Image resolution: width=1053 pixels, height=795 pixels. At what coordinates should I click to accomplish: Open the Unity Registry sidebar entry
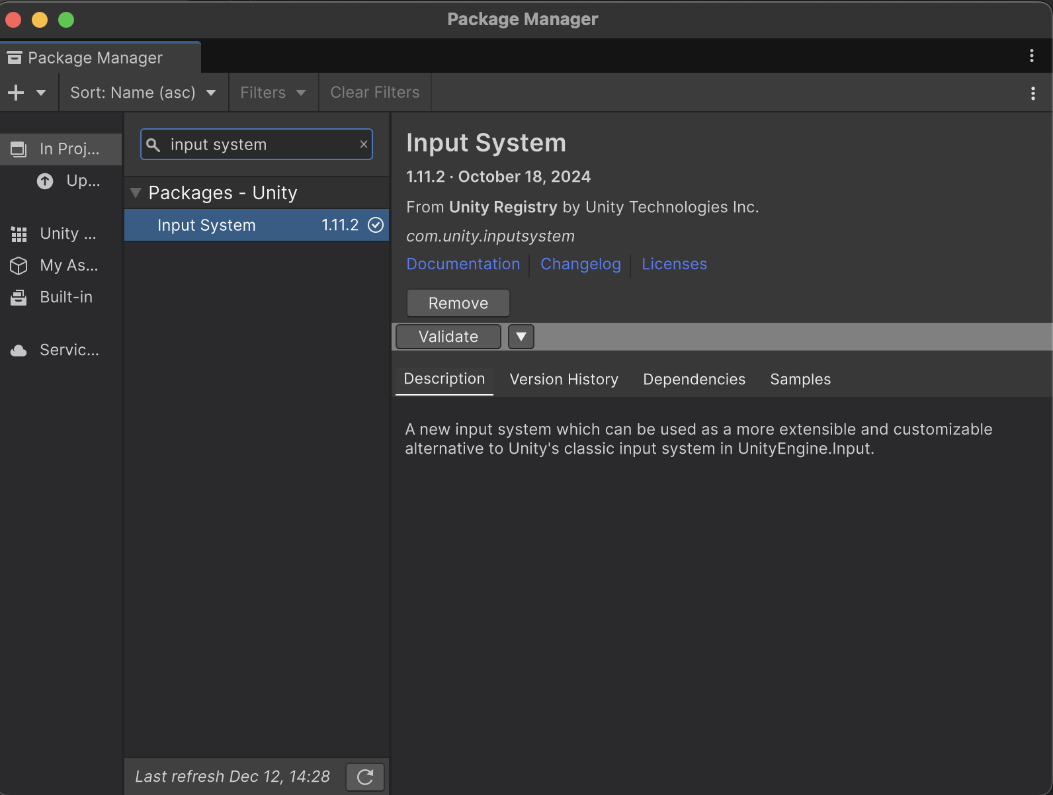tap(61, 233)
